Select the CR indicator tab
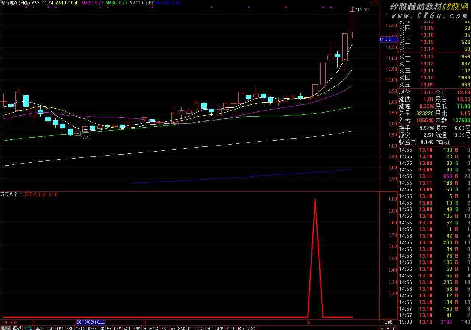Screen dimensions: 471x330 102,328
